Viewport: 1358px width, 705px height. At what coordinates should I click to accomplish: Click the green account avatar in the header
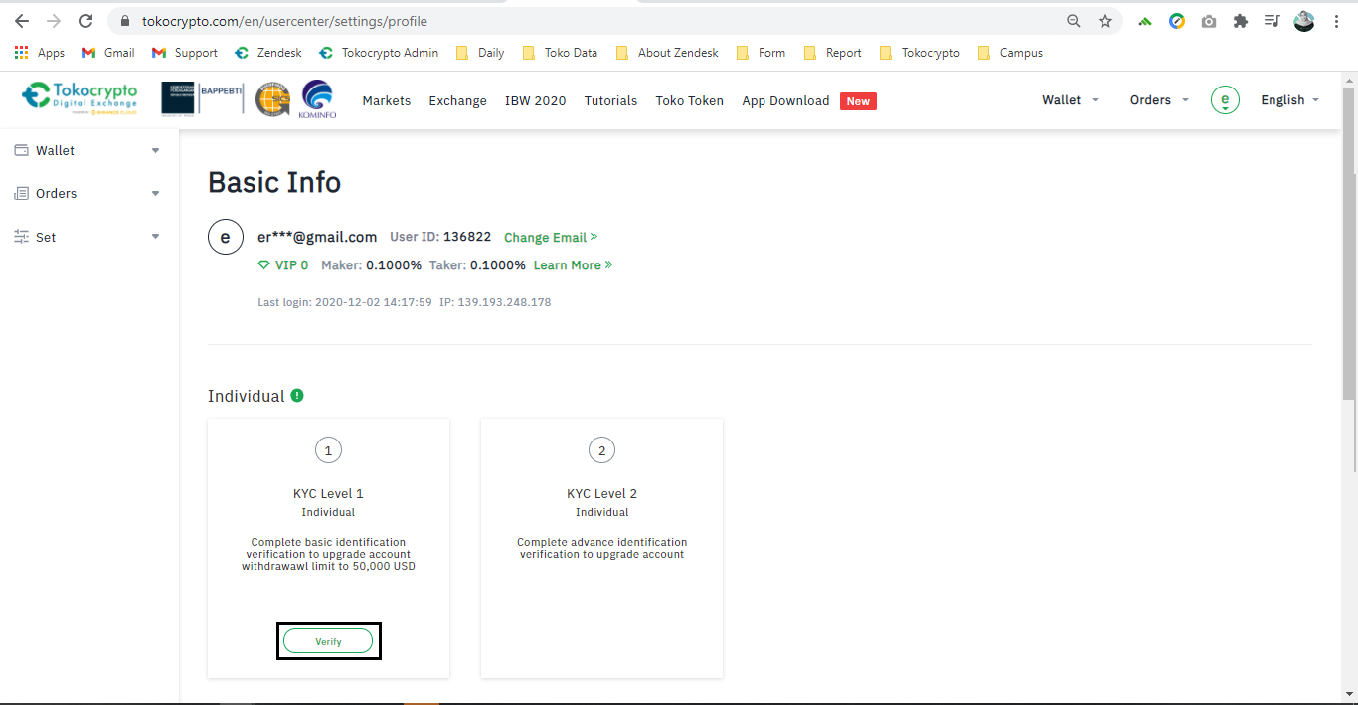1225,100
